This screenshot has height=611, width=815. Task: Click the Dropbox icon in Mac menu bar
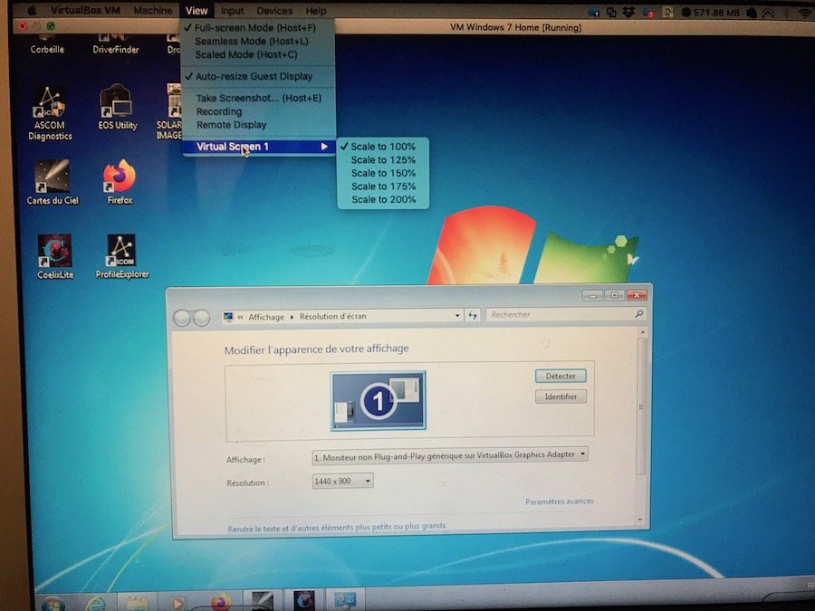click(628, 12)
